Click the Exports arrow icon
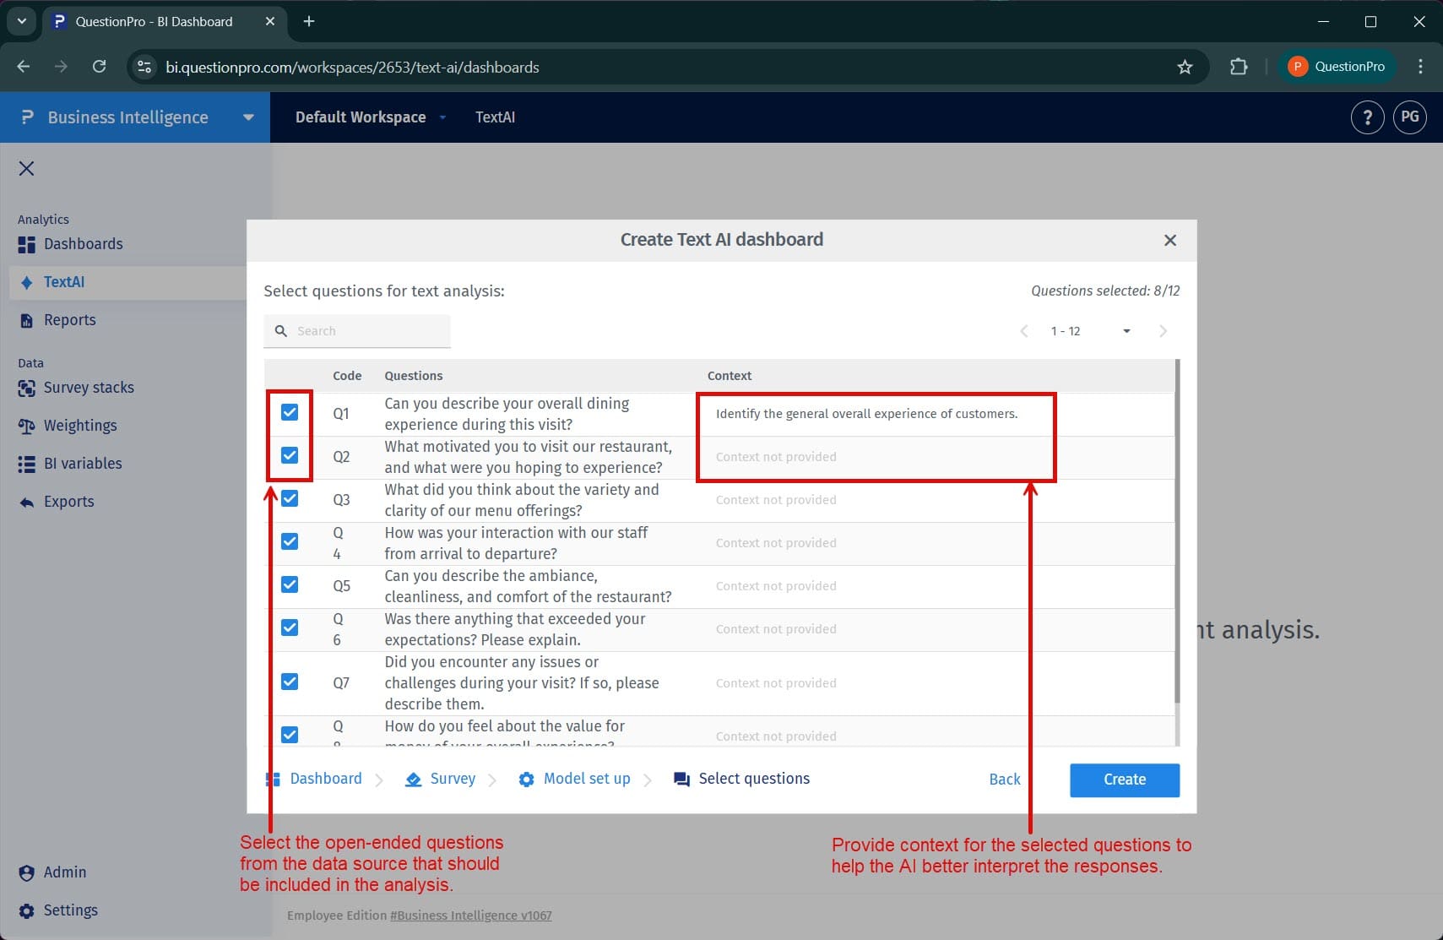 coord(27,503)
